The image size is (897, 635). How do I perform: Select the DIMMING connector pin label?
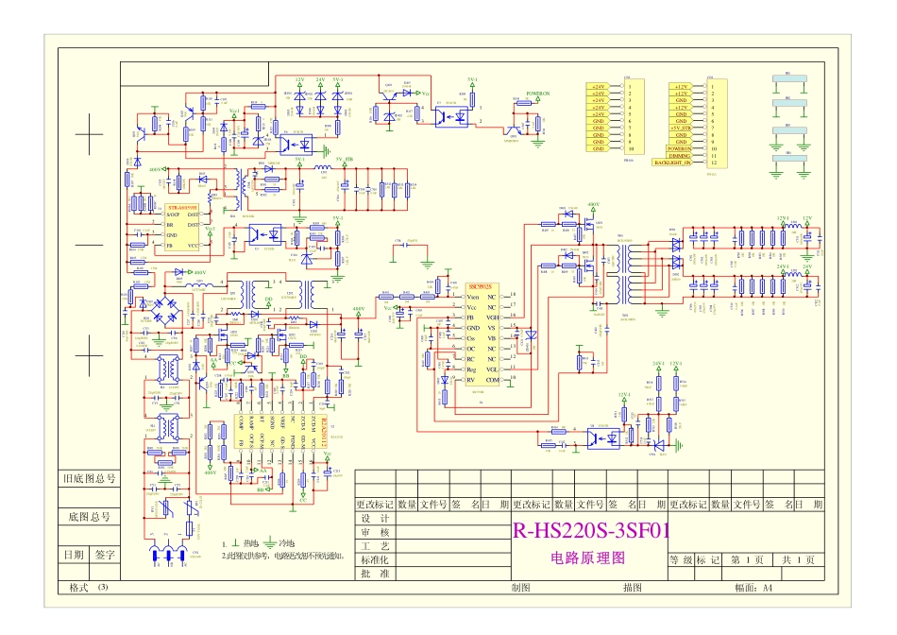[x=678, y=156]
